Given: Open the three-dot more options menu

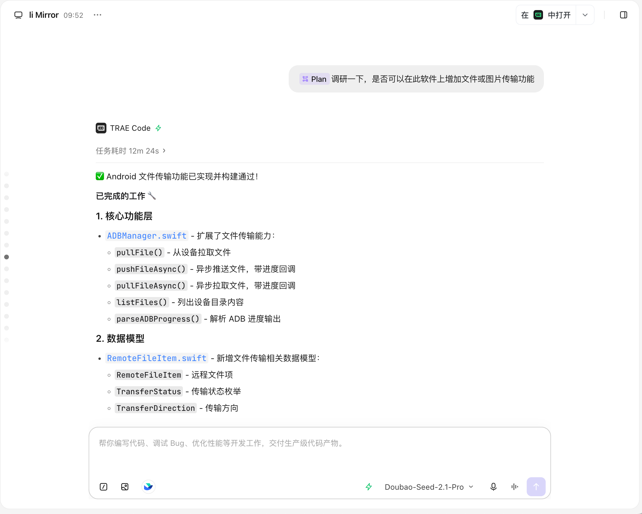Looking at the screenshot, I should 98,15.
